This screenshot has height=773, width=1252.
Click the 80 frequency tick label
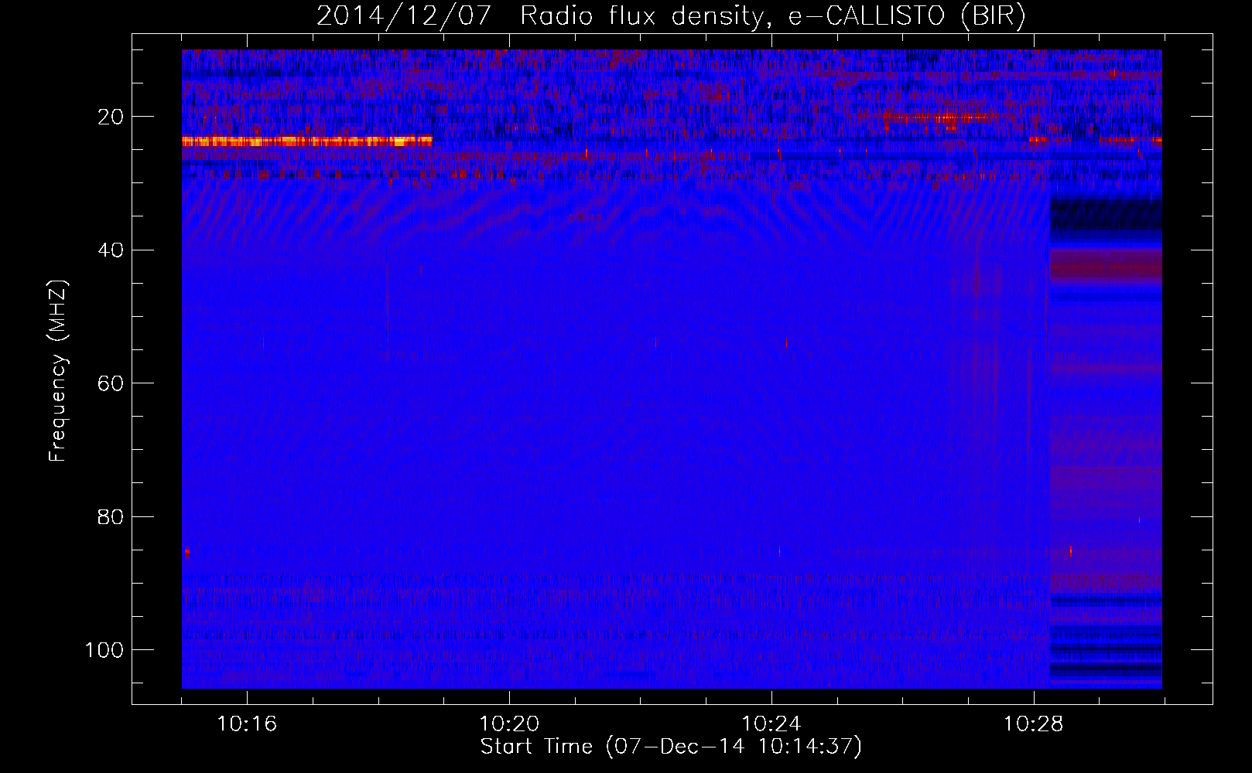click(111, 516)
